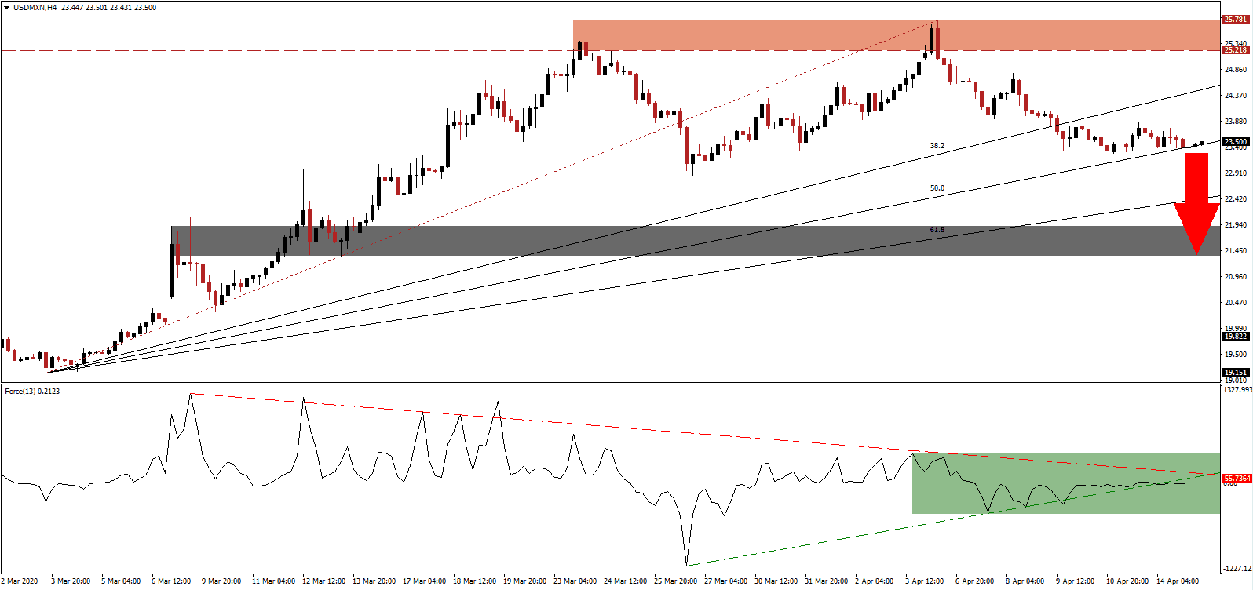This screenshot has height=590, width=1253.
Task: Click the orange resistance zone rectangle
Action: (x=897, y=35)
